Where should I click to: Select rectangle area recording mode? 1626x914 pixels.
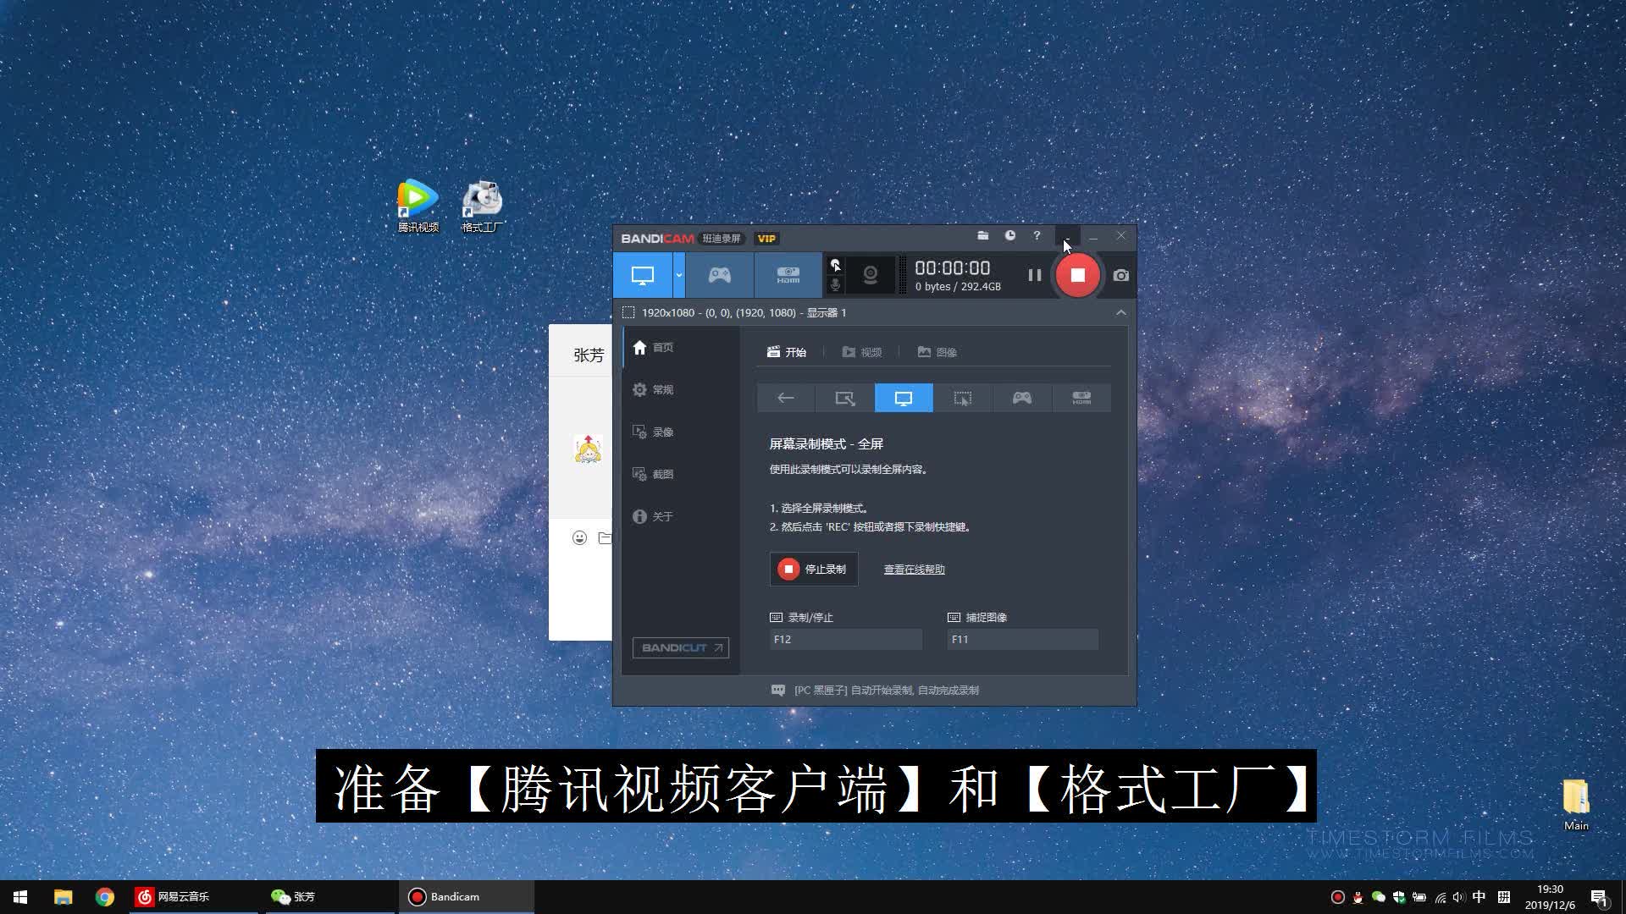[844, 398]
